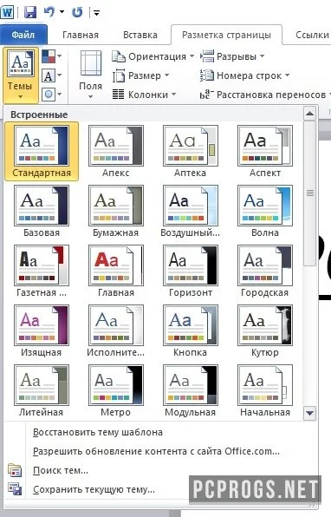331x517 pixels.
Task: Apply the Кнопка theme
Action: [191, 330]
